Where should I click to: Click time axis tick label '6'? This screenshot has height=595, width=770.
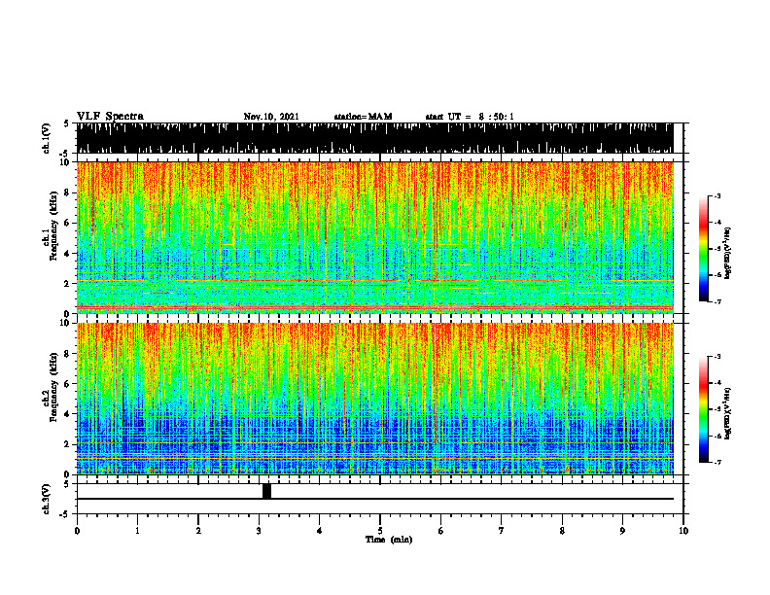tap(440, 531)
